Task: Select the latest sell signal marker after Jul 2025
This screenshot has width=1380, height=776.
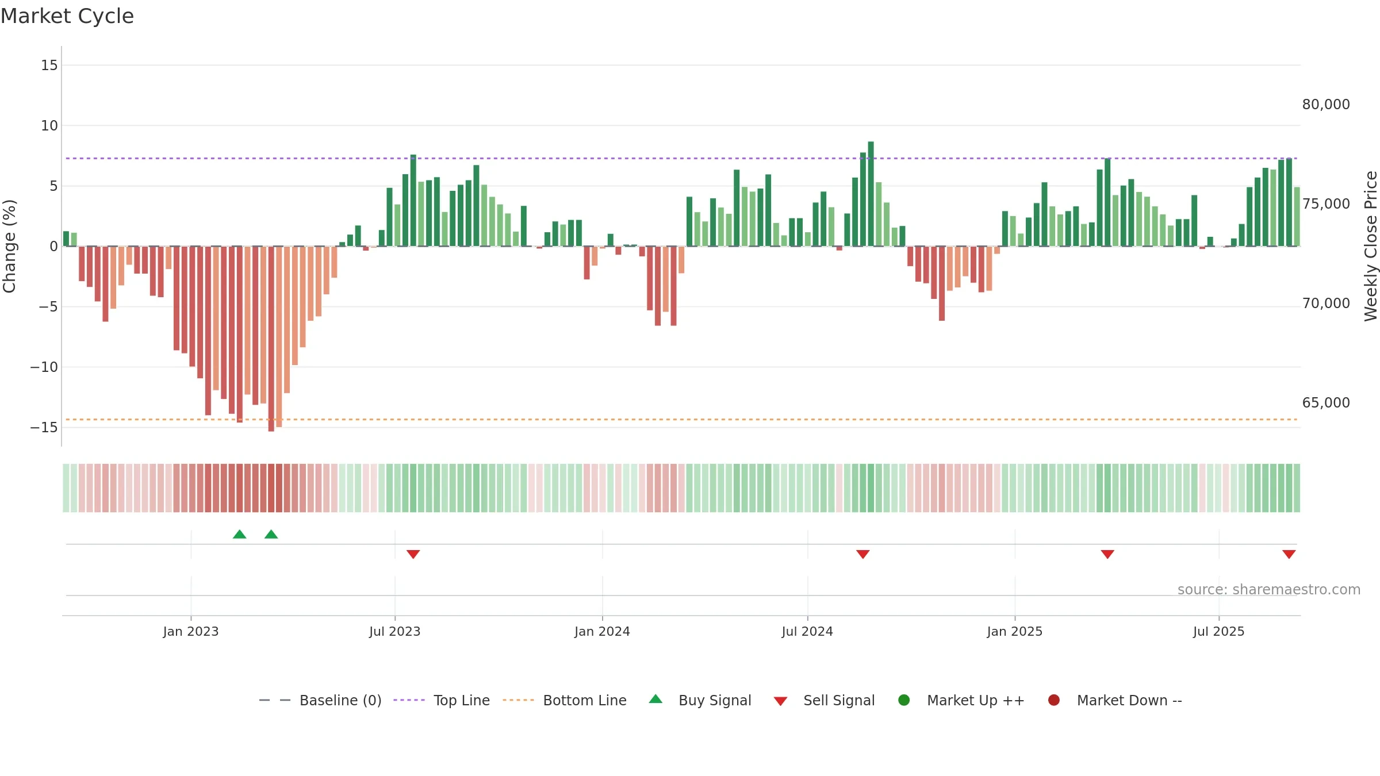Action: (x=1289, y=554)
